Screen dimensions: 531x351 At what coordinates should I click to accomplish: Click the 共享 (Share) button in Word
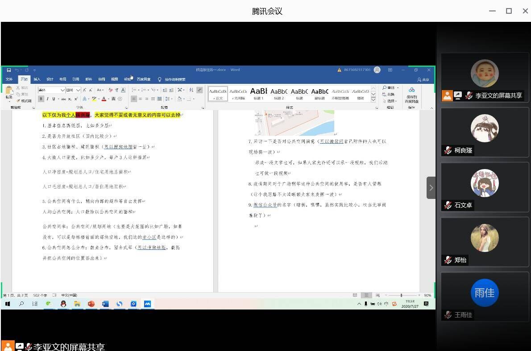[x=423, y=79]
